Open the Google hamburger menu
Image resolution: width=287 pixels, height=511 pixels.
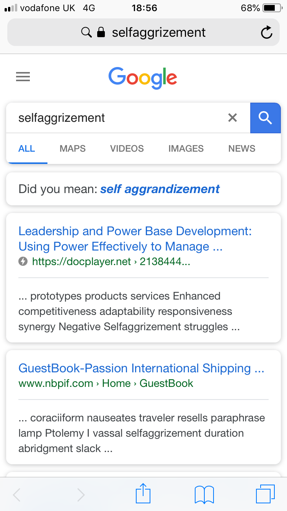click(x=23, y=77)
